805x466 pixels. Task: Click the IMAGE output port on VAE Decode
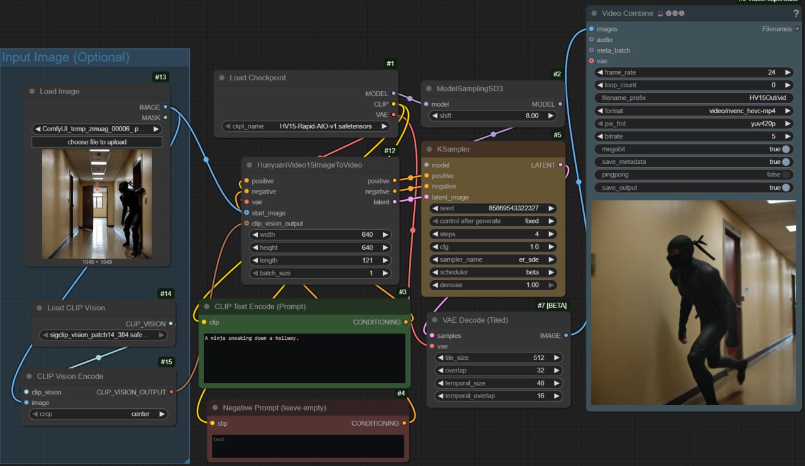point(566,335)
